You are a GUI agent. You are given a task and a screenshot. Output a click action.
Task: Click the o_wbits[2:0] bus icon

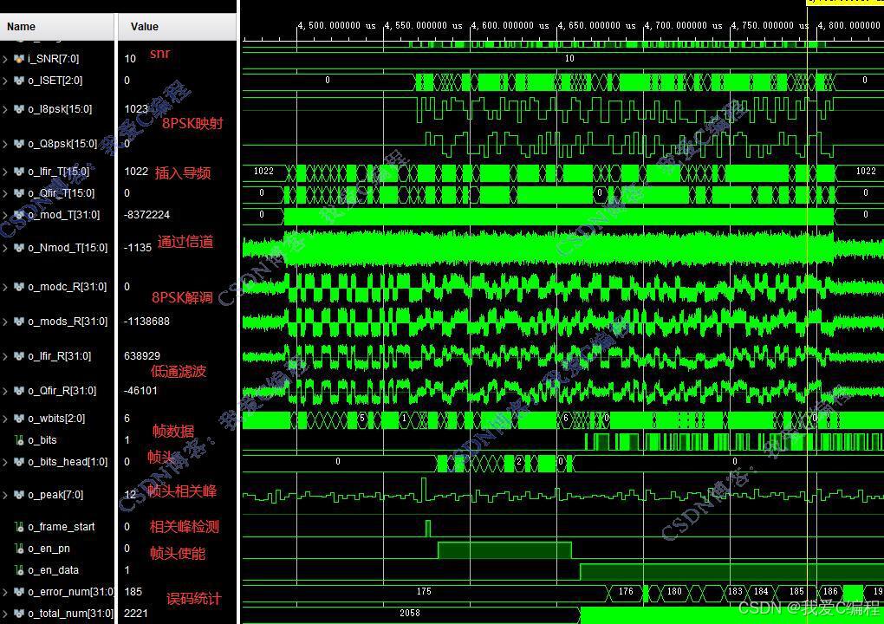click(x=18, y=419)
